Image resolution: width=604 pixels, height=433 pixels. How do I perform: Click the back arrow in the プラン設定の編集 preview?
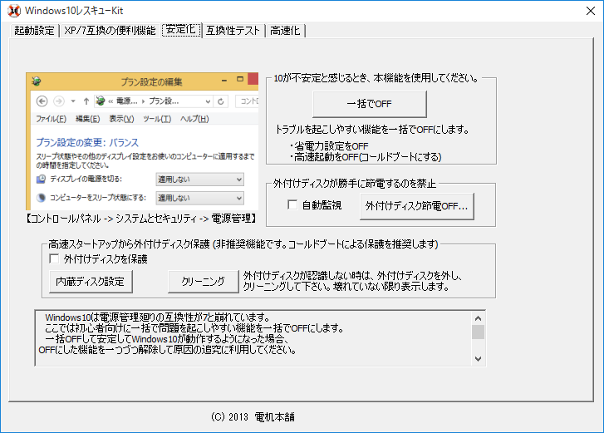click(x=41, y=101)
